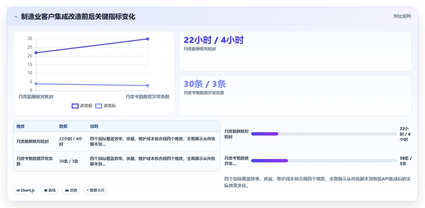Click the y-axis tick label 15
This screenshot has height=208, width=425.
(x=30, y=64)
